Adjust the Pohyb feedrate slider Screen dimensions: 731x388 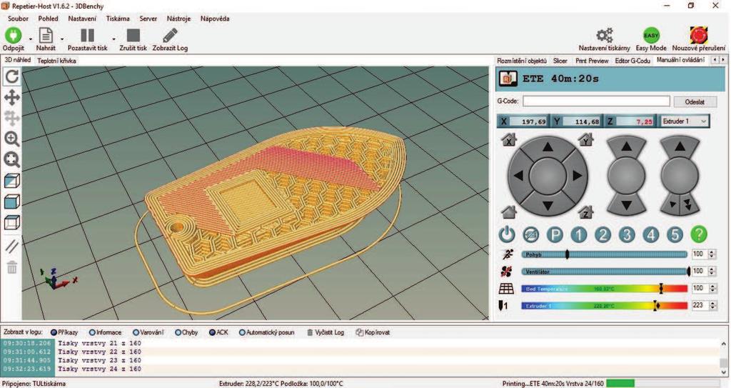click(x=604, y=254)
